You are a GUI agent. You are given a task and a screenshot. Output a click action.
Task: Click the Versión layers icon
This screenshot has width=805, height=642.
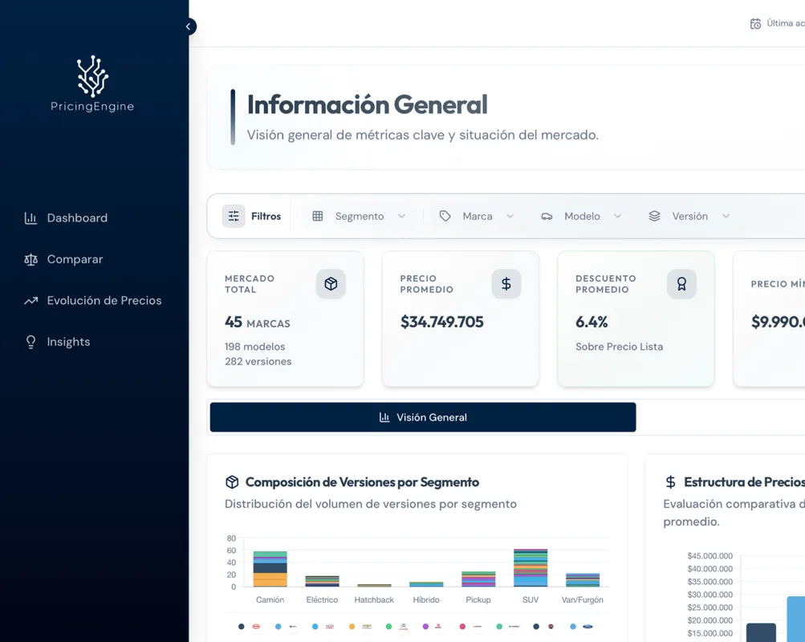(x=655, y=216)
